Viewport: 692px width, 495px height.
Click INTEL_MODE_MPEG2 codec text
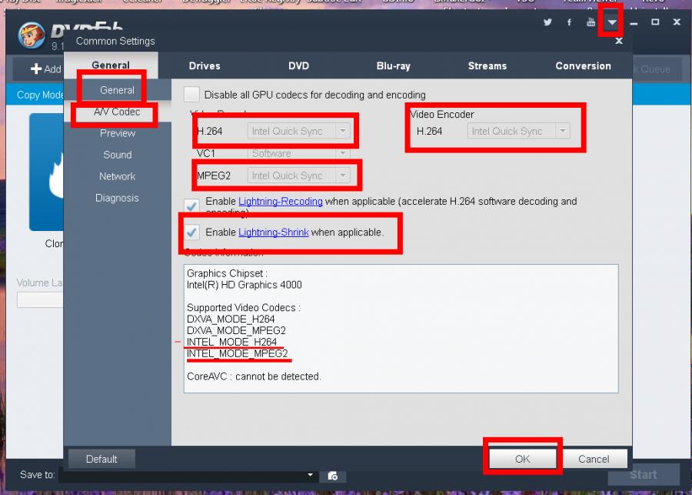(x=237, y=353)
